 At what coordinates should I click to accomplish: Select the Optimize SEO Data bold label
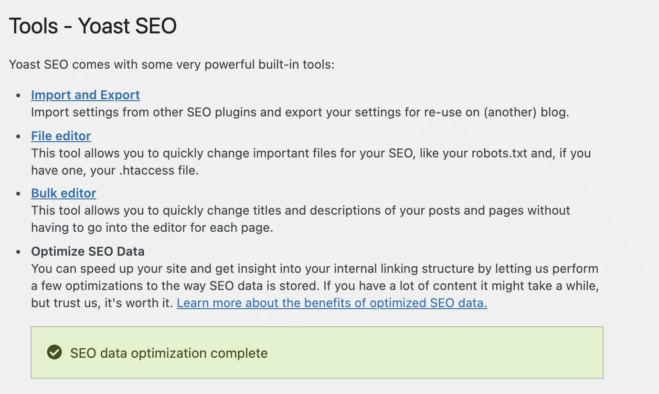coord(87,251)
